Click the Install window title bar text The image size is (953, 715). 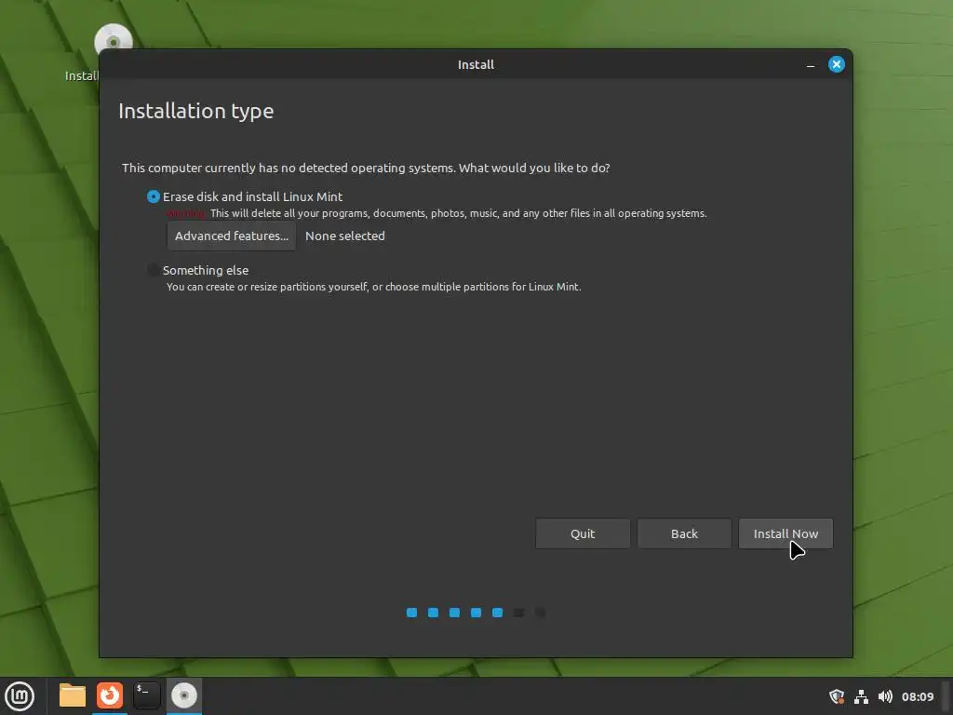[476, 64]
